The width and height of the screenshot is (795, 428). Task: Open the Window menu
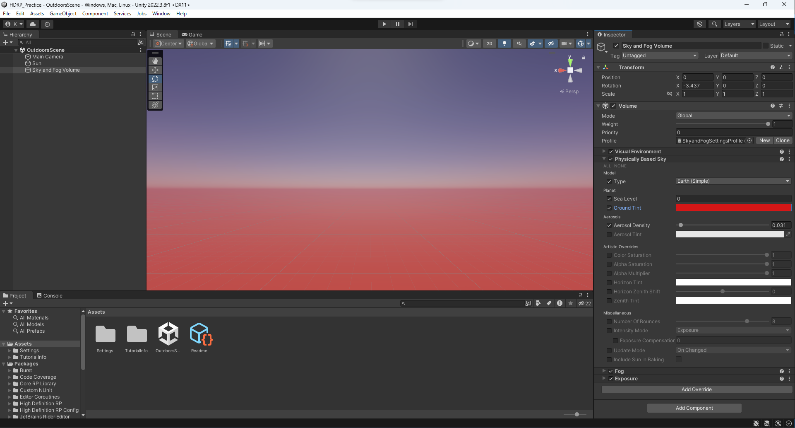(161, 14)
